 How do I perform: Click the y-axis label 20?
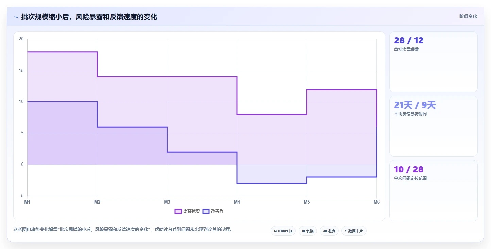tap(21, 39)
